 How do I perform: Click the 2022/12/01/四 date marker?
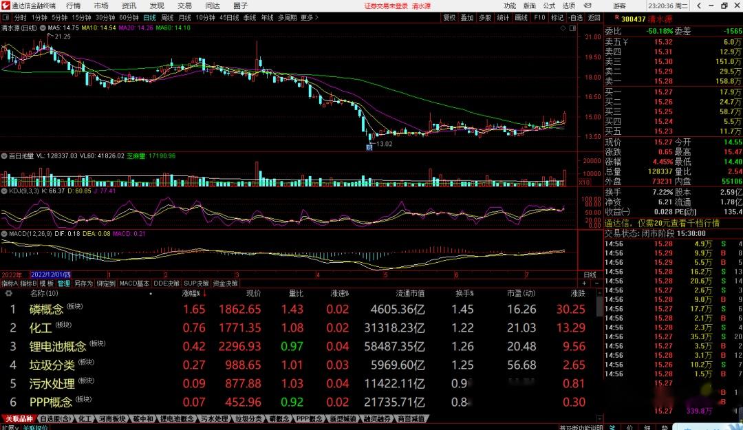(51, 275)
